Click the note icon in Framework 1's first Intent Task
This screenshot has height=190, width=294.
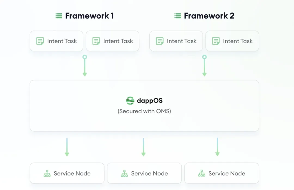pos(40,41)
